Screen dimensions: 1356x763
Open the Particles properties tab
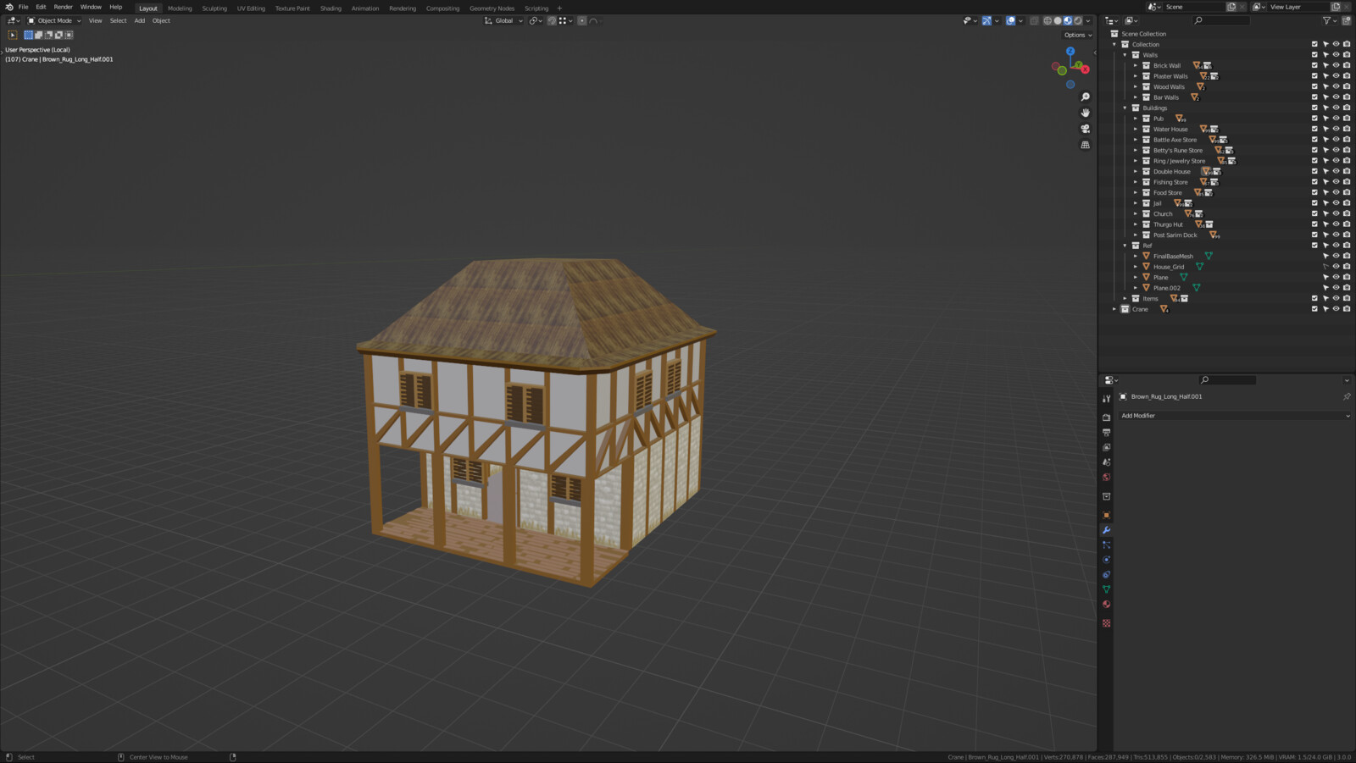click(x=1106, y=545)
